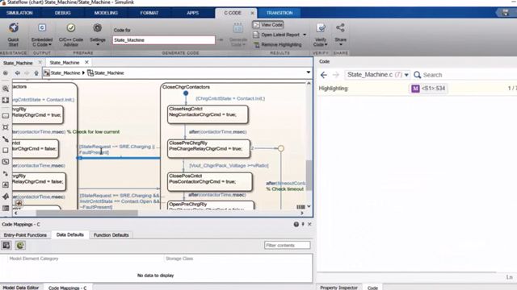Viewport: 517px width, 290px height.
Task: Switch to Model Data Editor tab
Action: point(21,288)
